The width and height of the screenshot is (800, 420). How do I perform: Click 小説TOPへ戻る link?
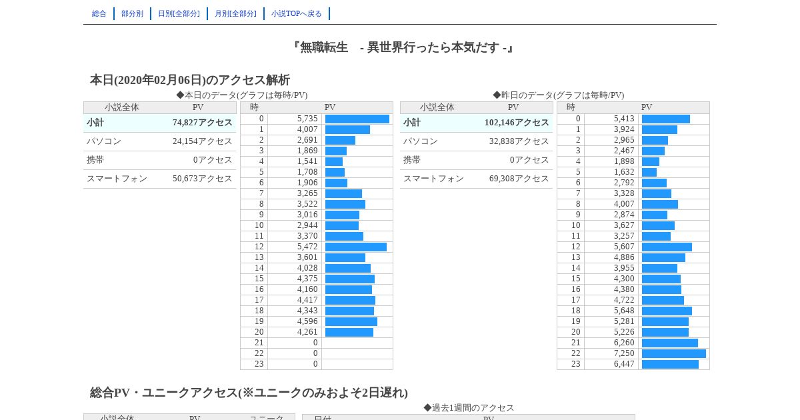pos(297,13)
